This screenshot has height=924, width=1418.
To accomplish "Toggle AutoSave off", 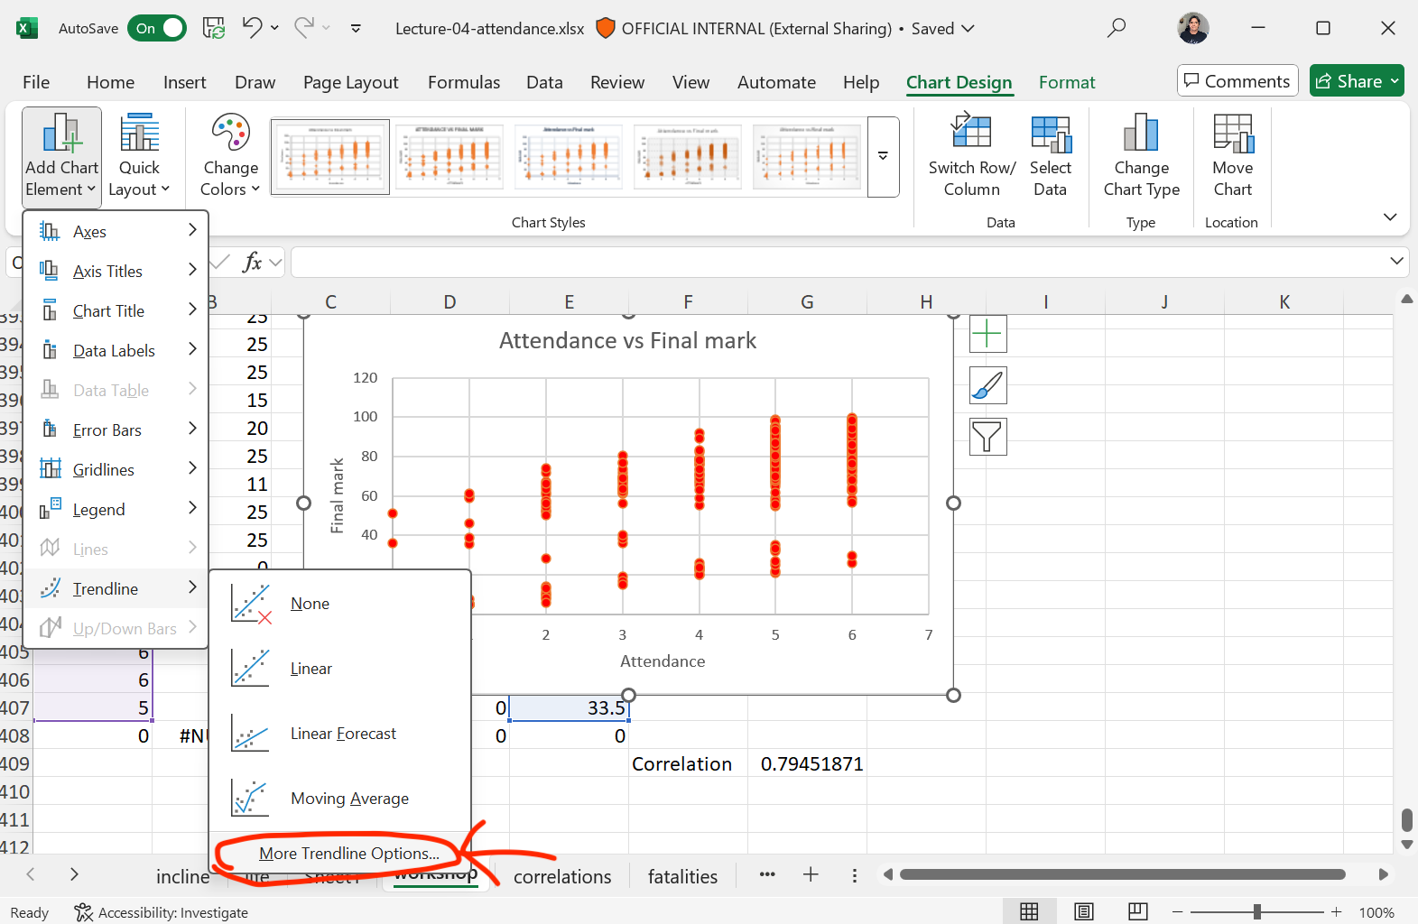I will 157,29.
